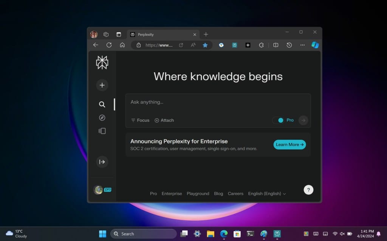Open the Focus options dropdown
387x241 pixels.
pyautogui.click(x=140, y=120)
